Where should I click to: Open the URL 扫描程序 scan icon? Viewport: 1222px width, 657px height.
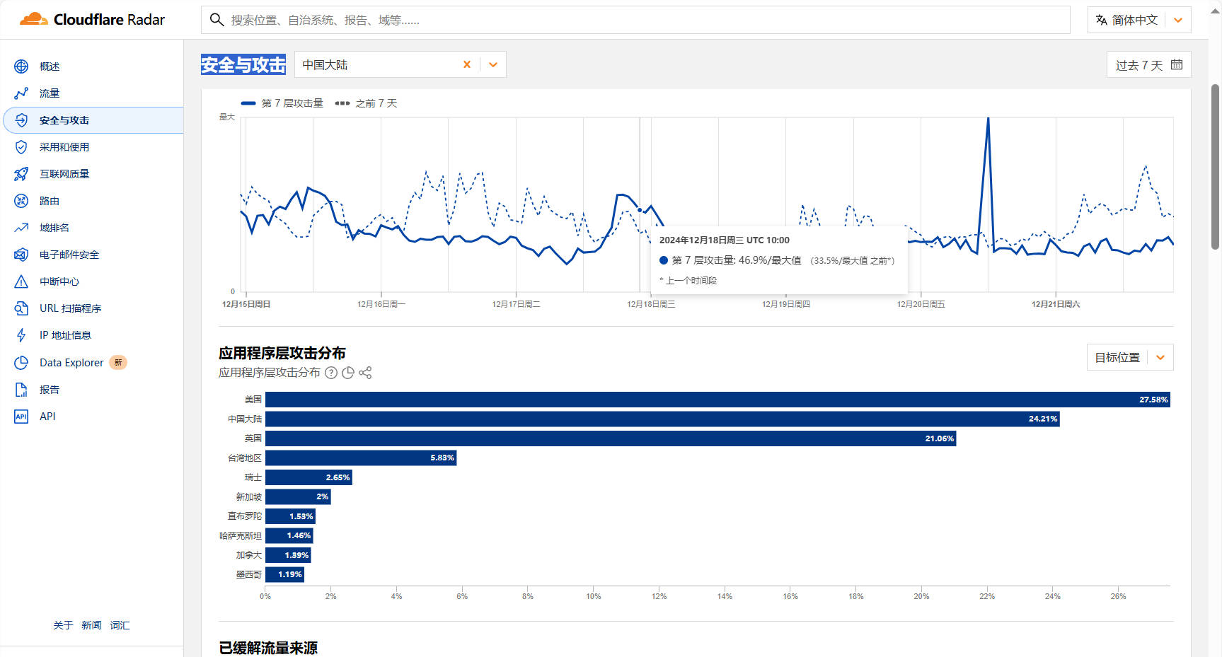(21, 308)
